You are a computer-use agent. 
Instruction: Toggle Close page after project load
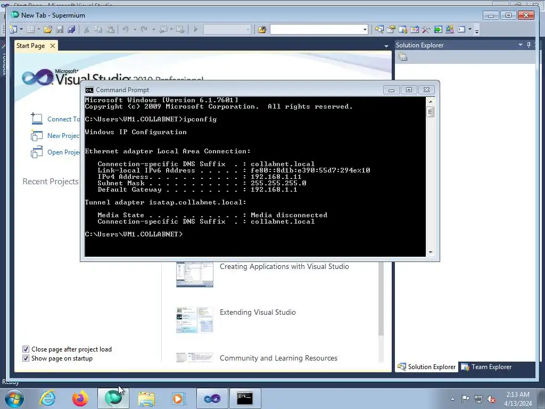click(x=26, y=349)
